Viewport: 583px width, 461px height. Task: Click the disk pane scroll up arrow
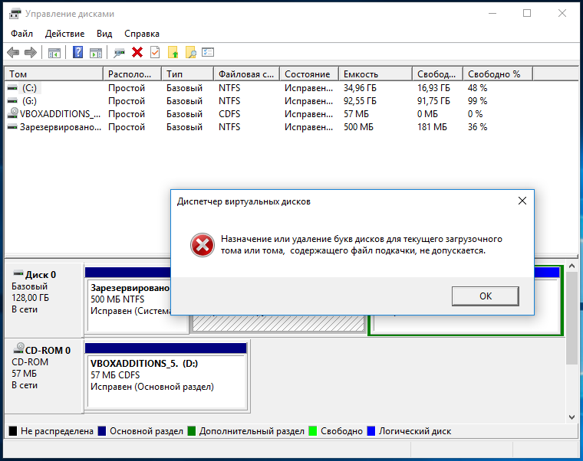[x=571, y=266]
